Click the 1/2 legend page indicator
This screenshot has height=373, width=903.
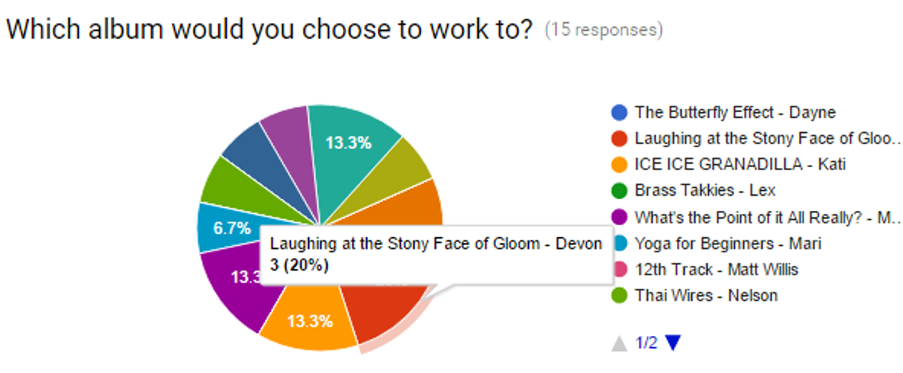(645, 344)
